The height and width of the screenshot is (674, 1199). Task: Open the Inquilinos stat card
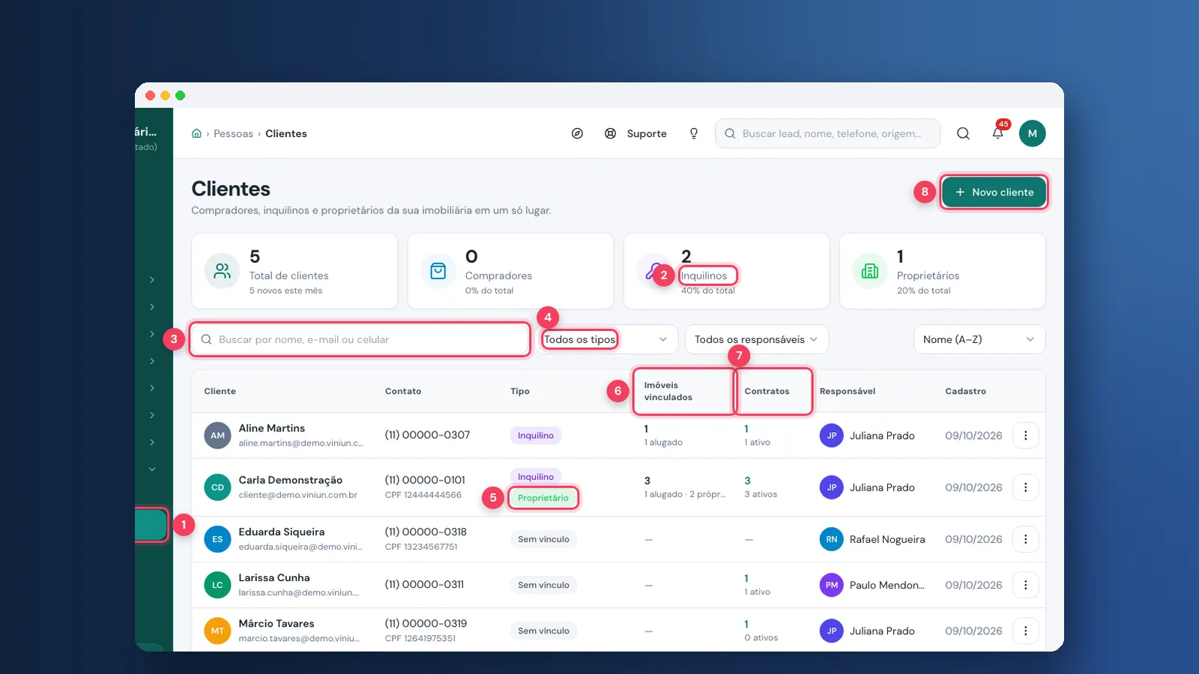click(x=726, y=271)
